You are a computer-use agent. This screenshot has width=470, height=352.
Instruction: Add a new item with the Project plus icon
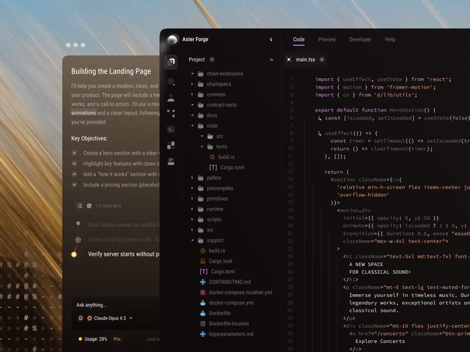(x=212, y=59)
